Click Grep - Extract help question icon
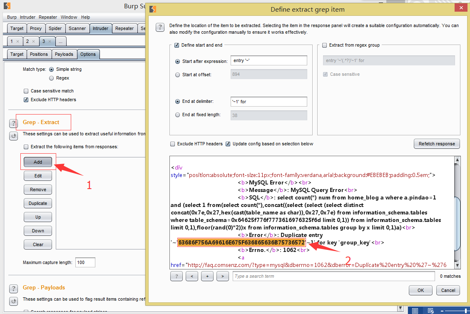This screenshot has width=470, height=314. pyautogui.click(x=13, y=123)
